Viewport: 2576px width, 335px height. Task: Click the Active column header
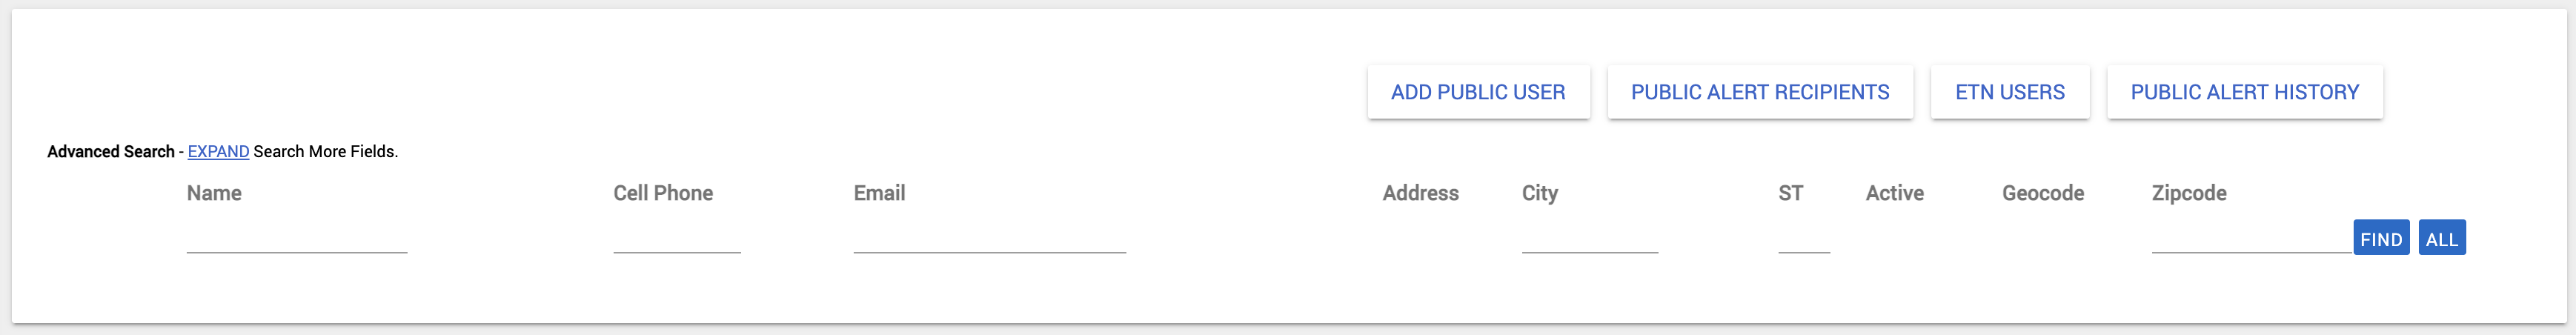[1894, 193]
